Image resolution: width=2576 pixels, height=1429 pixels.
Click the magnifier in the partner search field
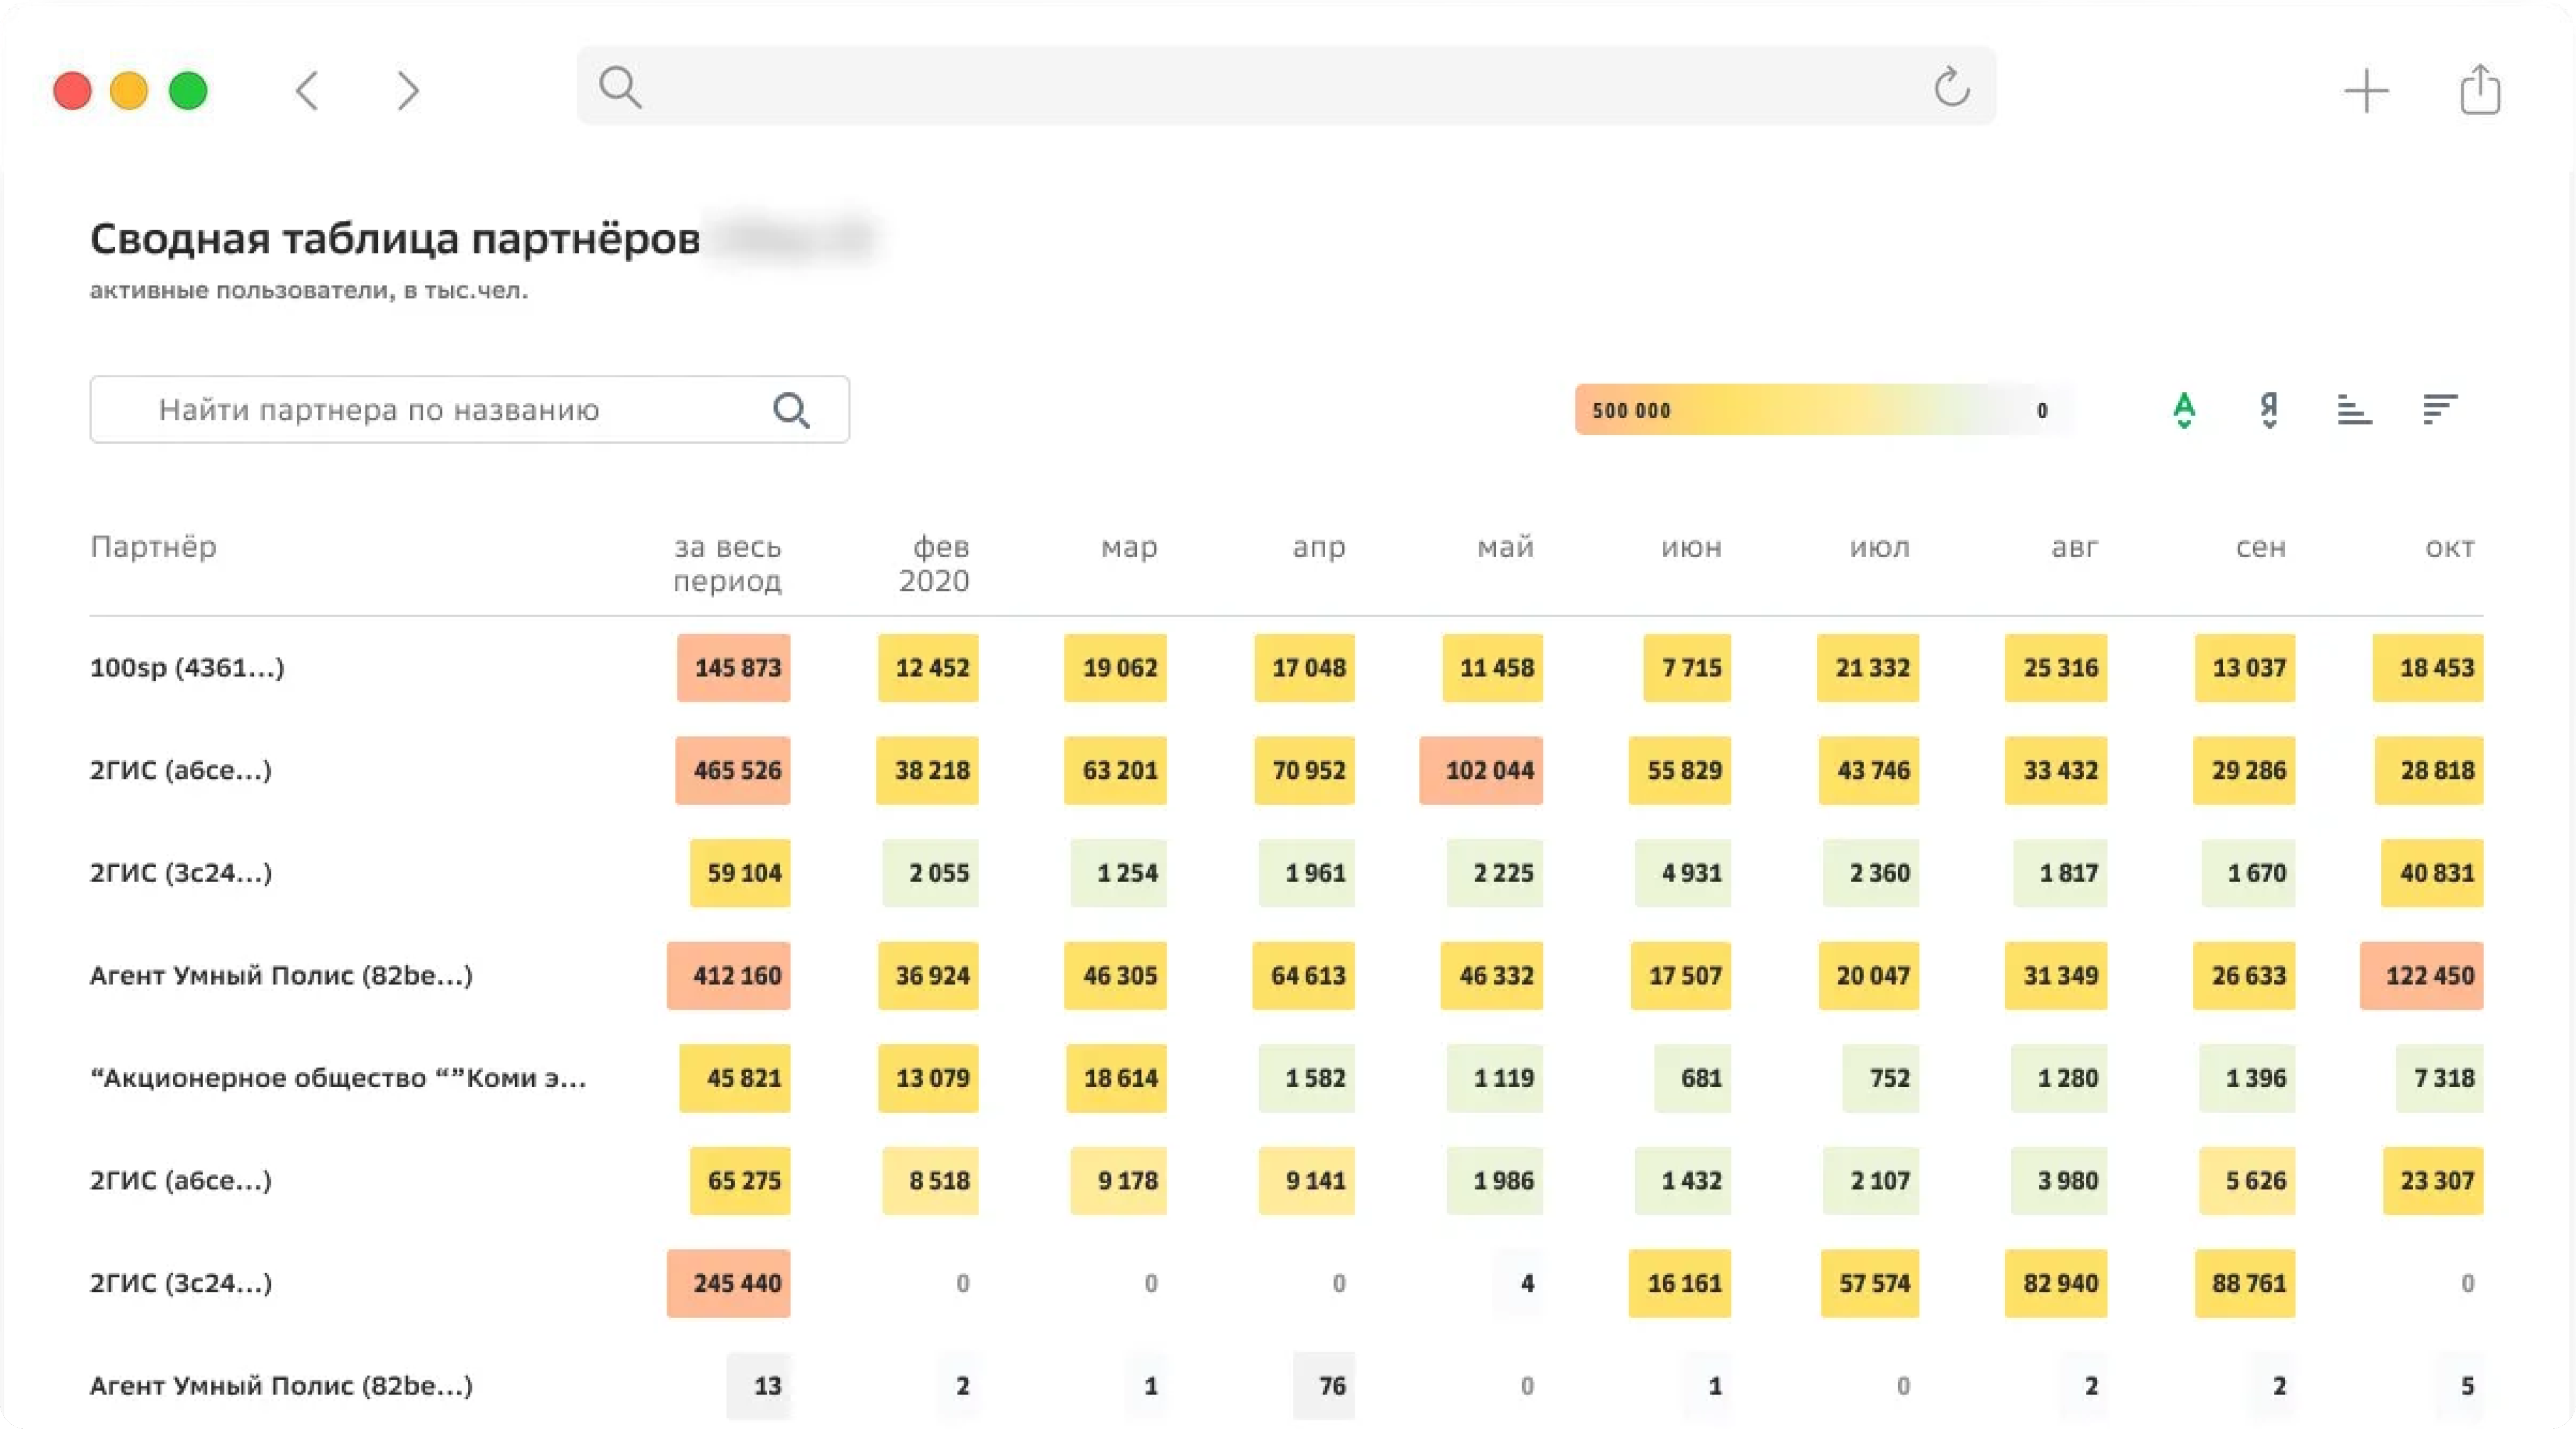click(x=791, y=410)
